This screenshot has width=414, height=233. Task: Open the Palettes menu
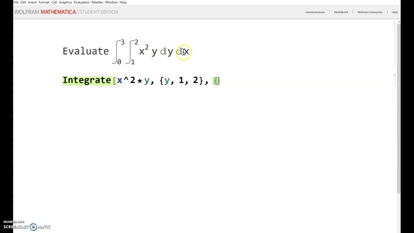(97, 2)
